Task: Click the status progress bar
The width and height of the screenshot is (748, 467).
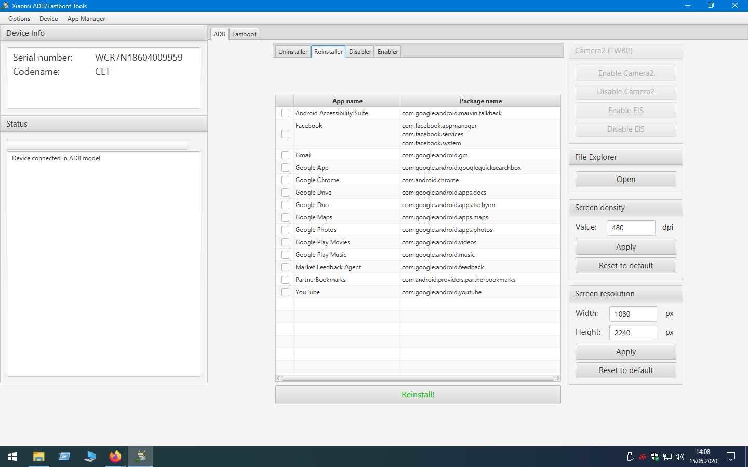Action: point(97,144)
